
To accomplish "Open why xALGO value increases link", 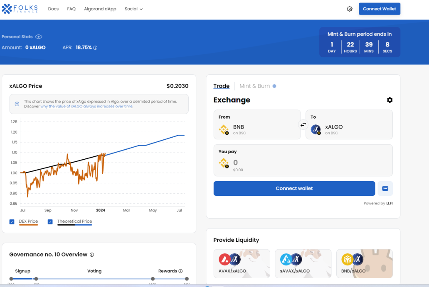I will click(86, 106).
